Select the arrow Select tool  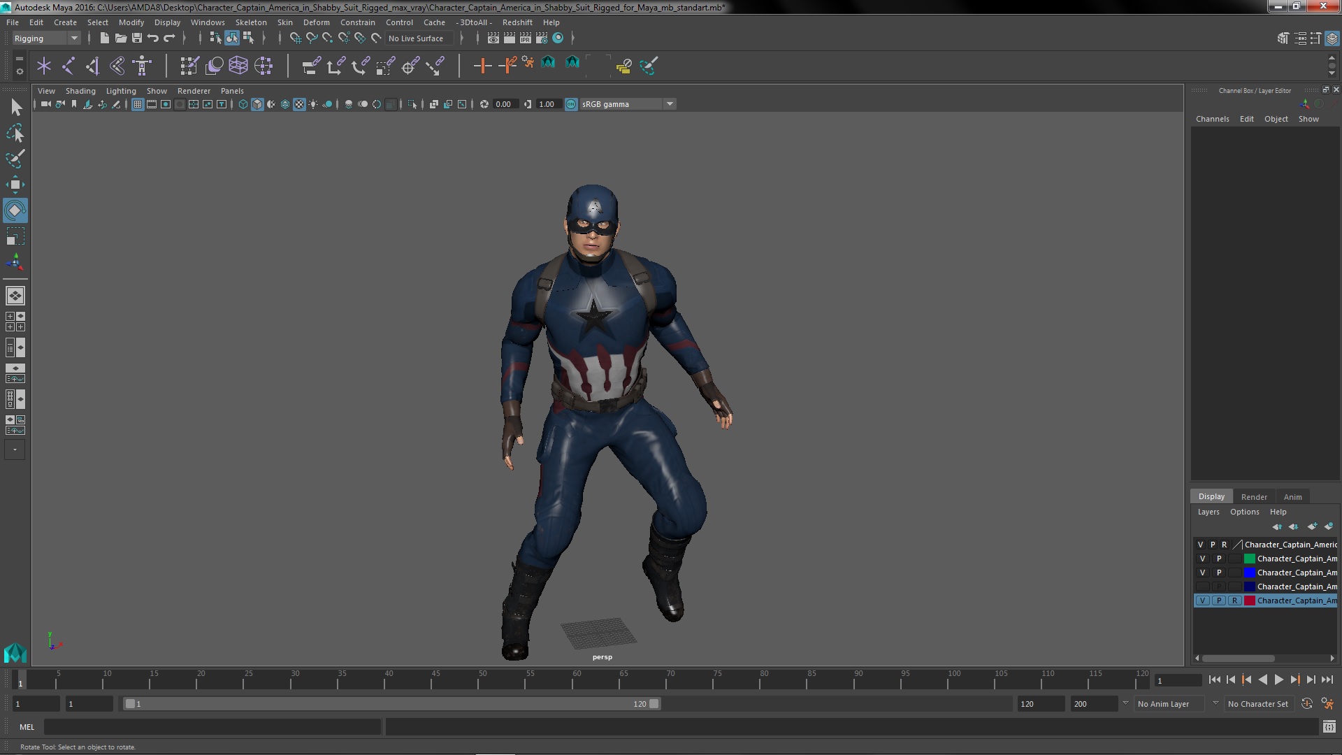[15, 107]
